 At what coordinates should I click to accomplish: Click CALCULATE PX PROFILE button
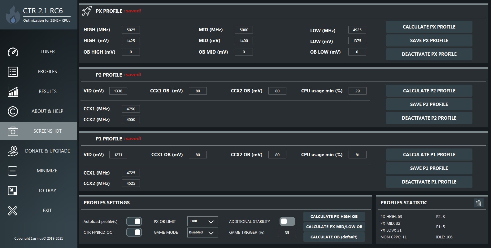(429, 27)
